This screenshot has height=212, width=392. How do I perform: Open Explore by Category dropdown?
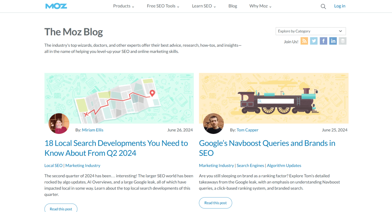coord(310,31)
